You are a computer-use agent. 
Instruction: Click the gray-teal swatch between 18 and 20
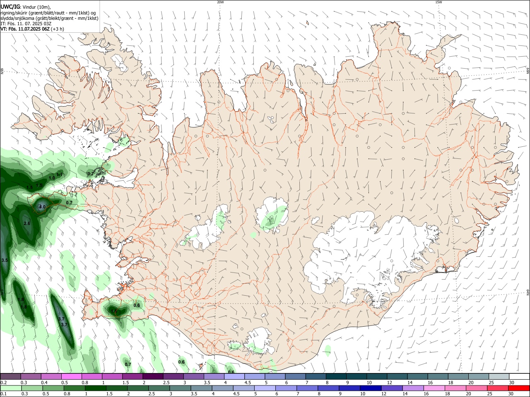click(458, 377)
